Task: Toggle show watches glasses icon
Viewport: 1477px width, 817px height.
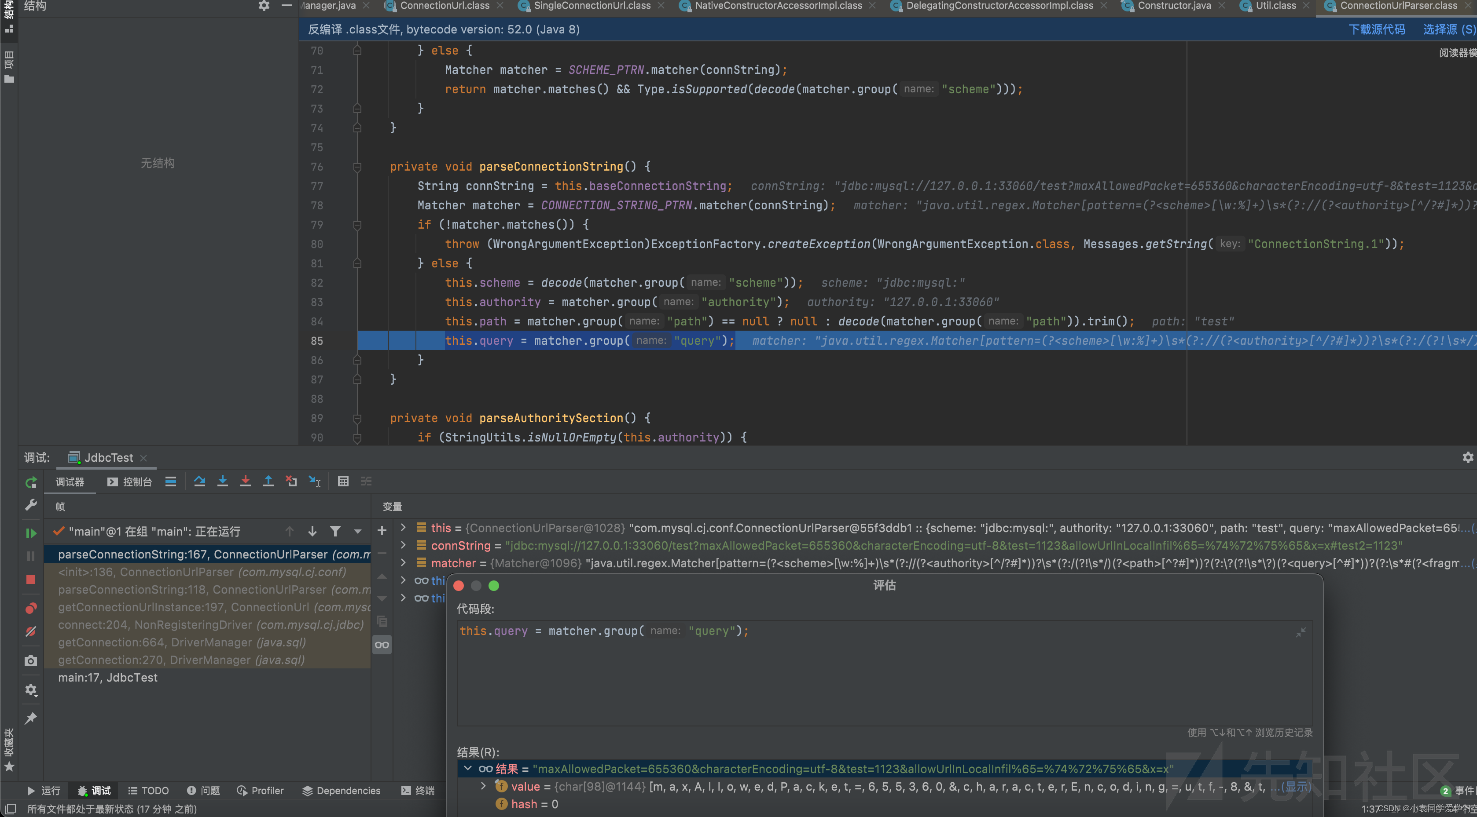Action: (x=382, y=645)
